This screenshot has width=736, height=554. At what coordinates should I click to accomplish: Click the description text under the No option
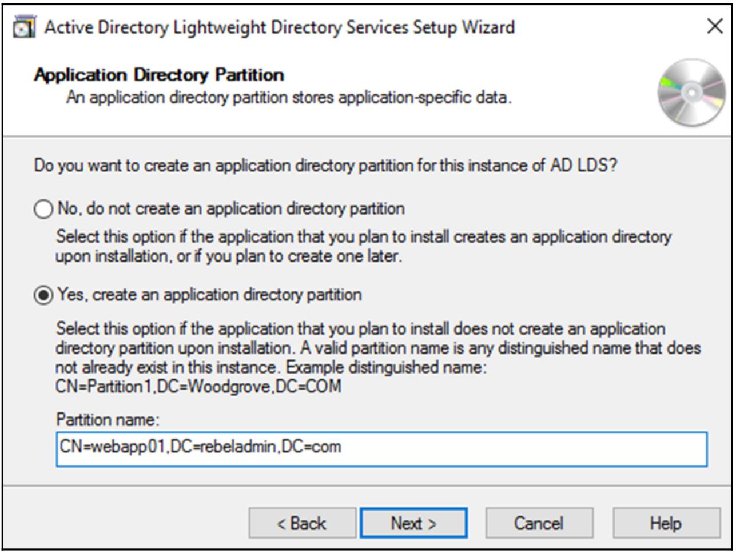pyautogui.click(x=363, y=246)
